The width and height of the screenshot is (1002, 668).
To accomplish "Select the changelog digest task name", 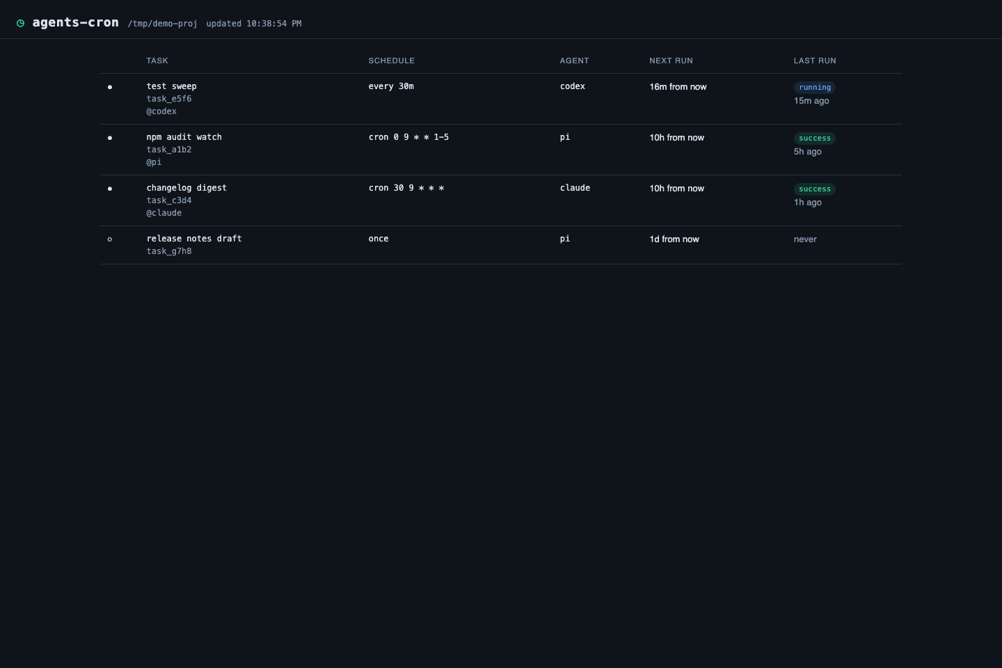I will 186,188.
